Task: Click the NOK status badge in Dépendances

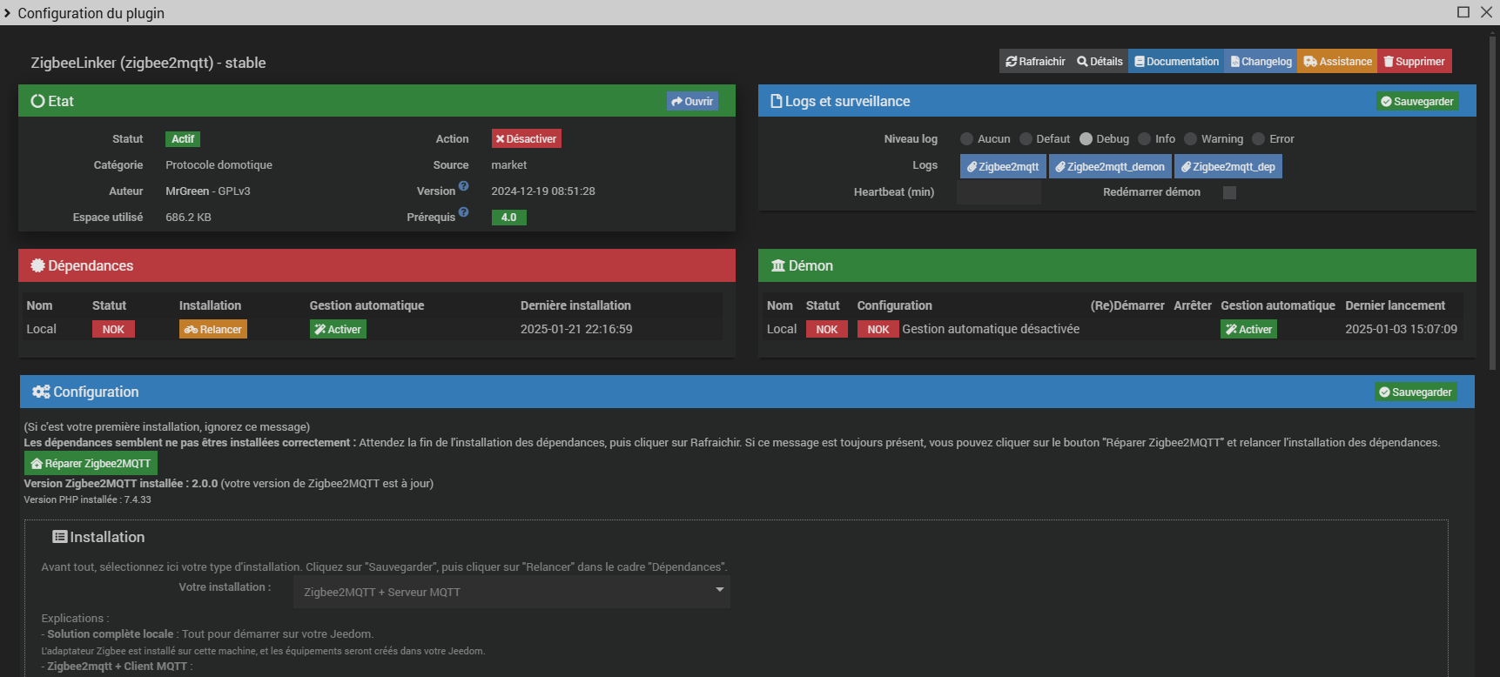Action: tap(113, 329)
